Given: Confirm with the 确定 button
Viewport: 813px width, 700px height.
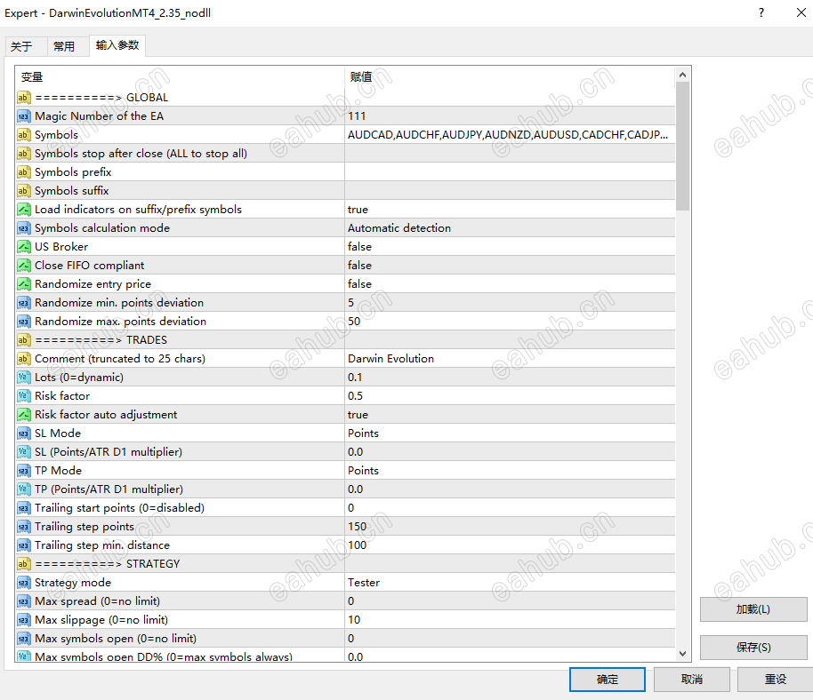Looking at the screenshot, I should pyautogui.click(x=608, y=680).
